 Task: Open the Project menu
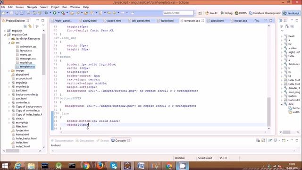point(55,7)
